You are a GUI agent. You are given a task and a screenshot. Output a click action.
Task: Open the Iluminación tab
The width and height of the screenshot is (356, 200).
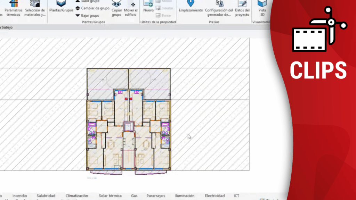(x=185, y=196)
